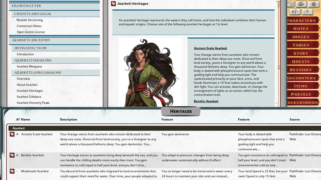Click Ancient Scale Azarketi description cell
321x180 pixels.
(108, 139)
